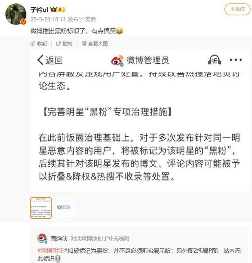
Task: Click the note icon after 此标识
Action: click(58, 259)
